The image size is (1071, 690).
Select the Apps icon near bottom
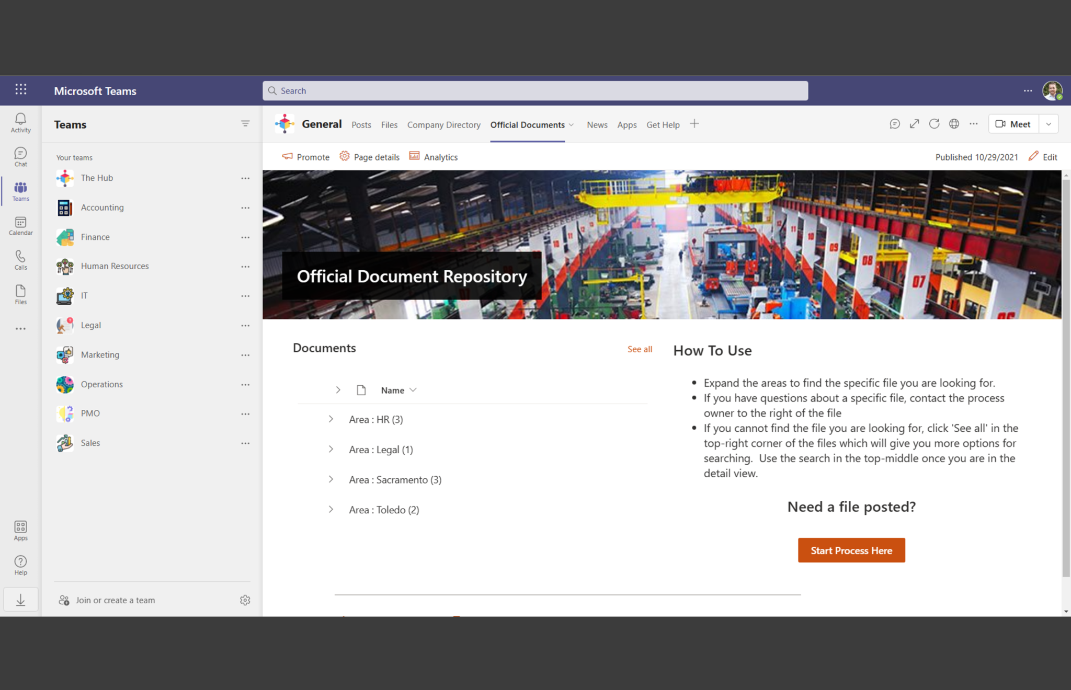click(20, 530)
